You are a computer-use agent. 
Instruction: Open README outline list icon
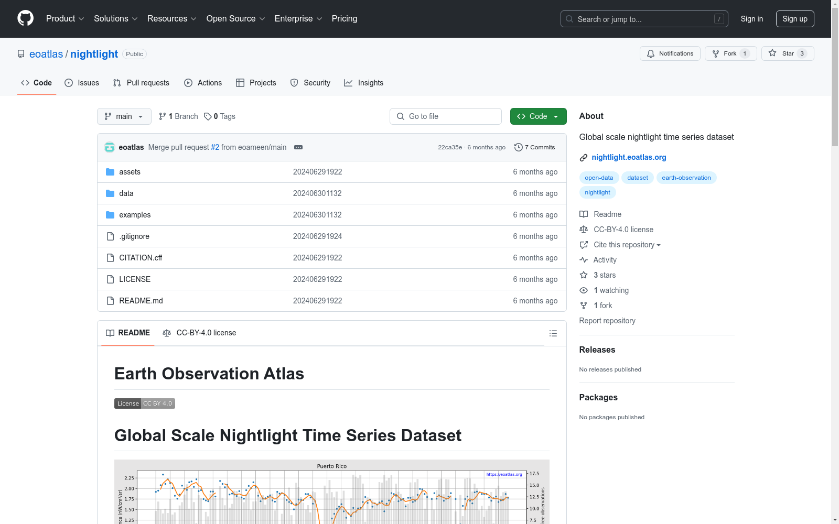(x=553, y=333)
